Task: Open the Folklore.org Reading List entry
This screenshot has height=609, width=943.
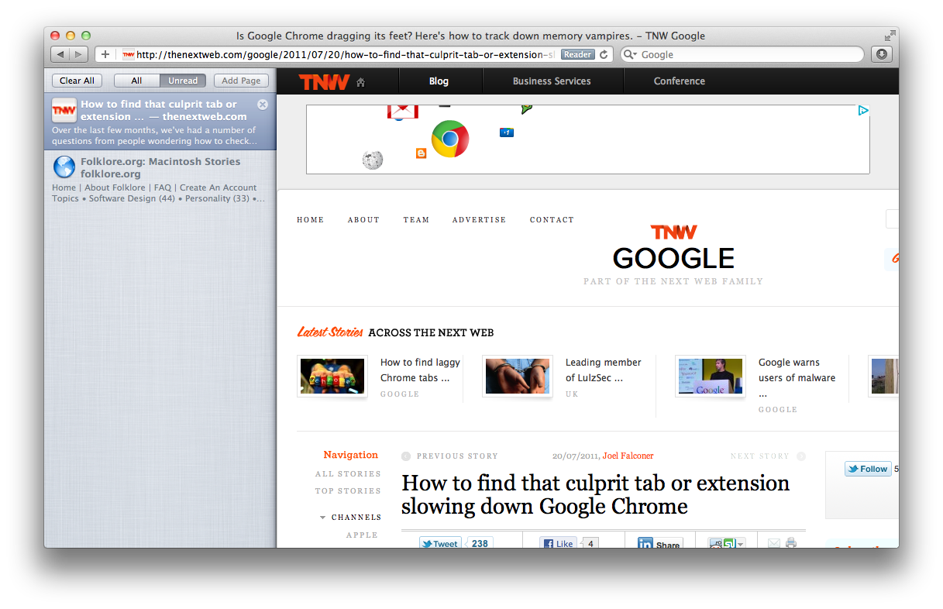Action: [x=160, y=179]
